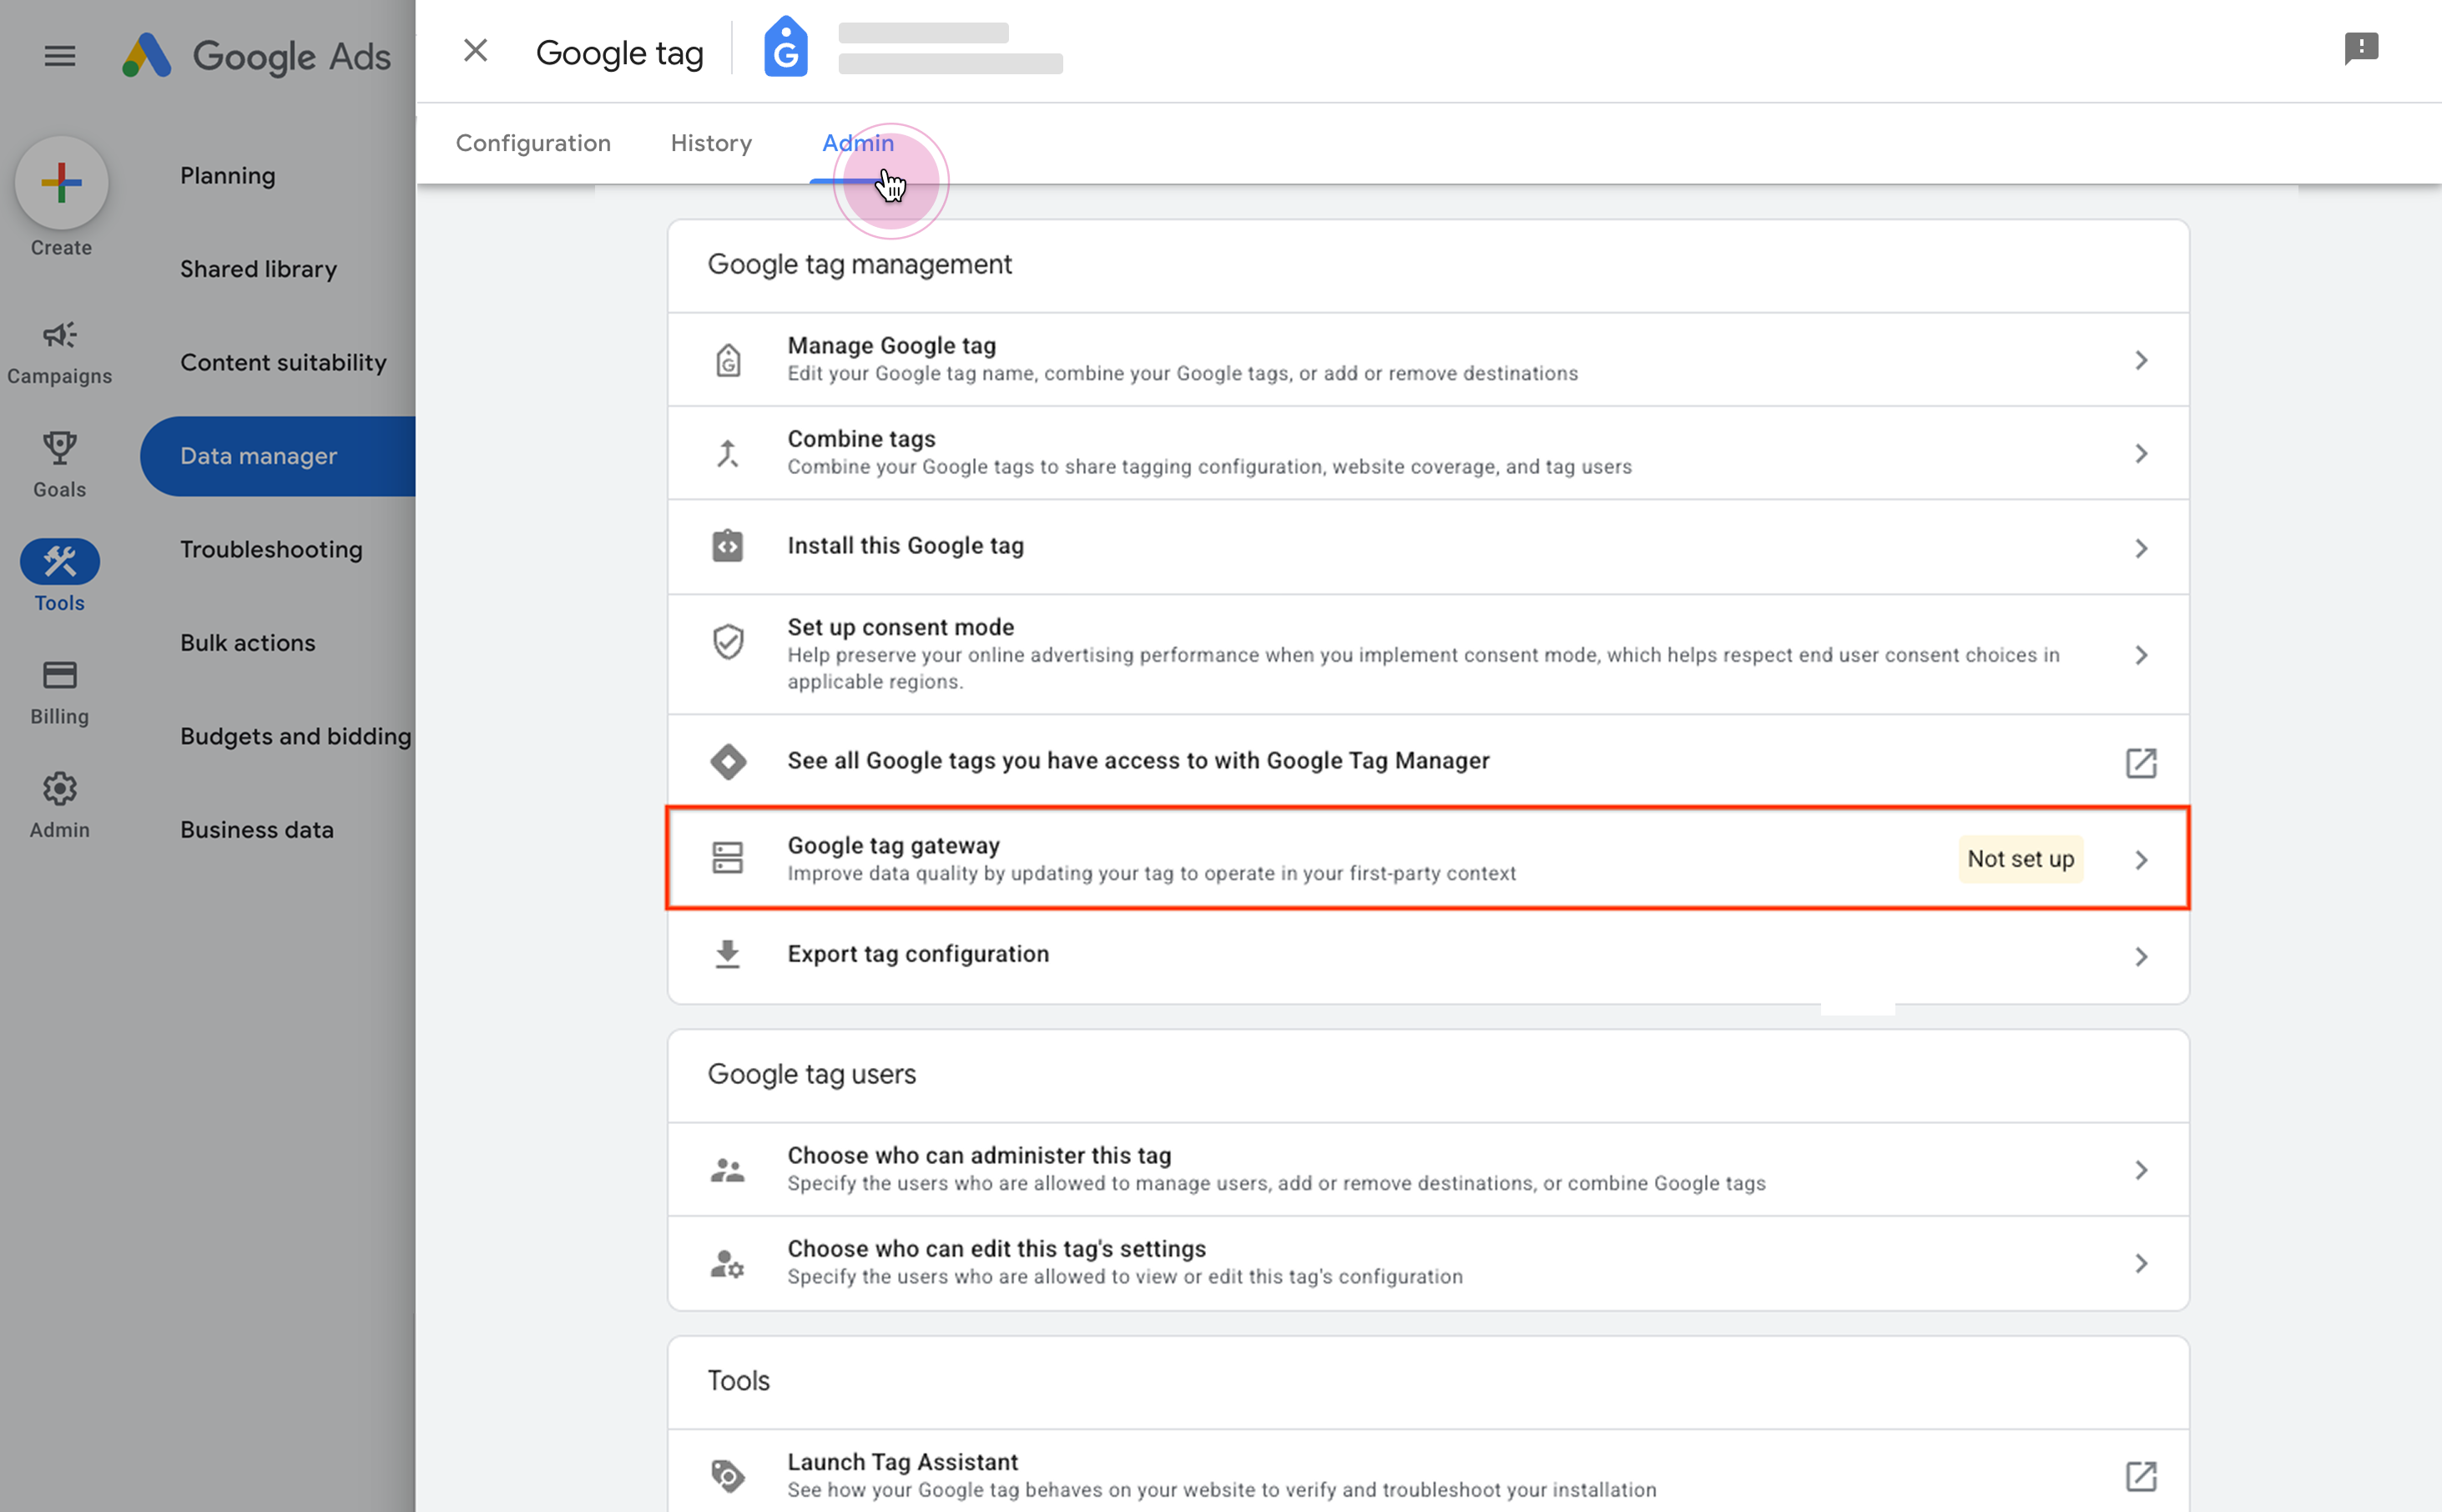The height and width of the screenshot is (1512, 2442).
Task: Select Data manager menu item
Action: [x=278, y=456]
